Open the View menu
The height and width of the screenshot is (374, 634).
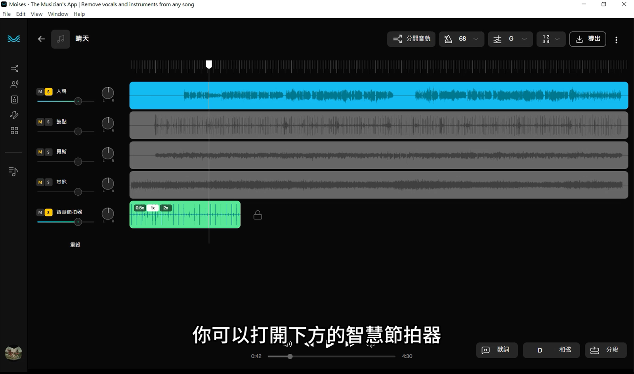click(x=36, y=14)
